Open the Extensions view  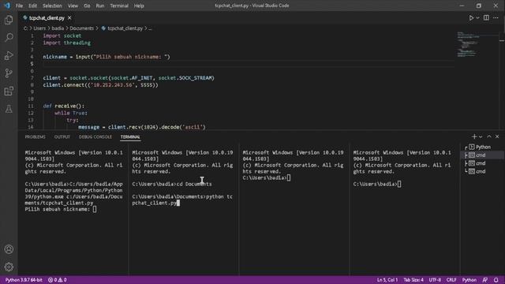point(9,92)
